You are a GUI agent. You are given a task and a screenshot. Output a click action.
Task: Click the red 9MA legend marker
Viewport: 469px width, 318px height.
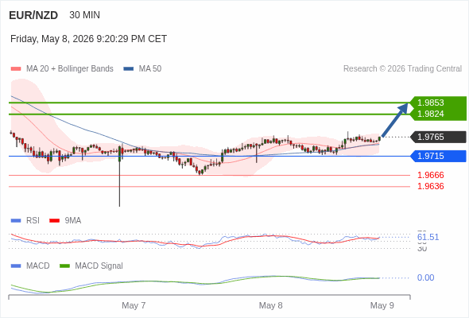tap(54, 221)
